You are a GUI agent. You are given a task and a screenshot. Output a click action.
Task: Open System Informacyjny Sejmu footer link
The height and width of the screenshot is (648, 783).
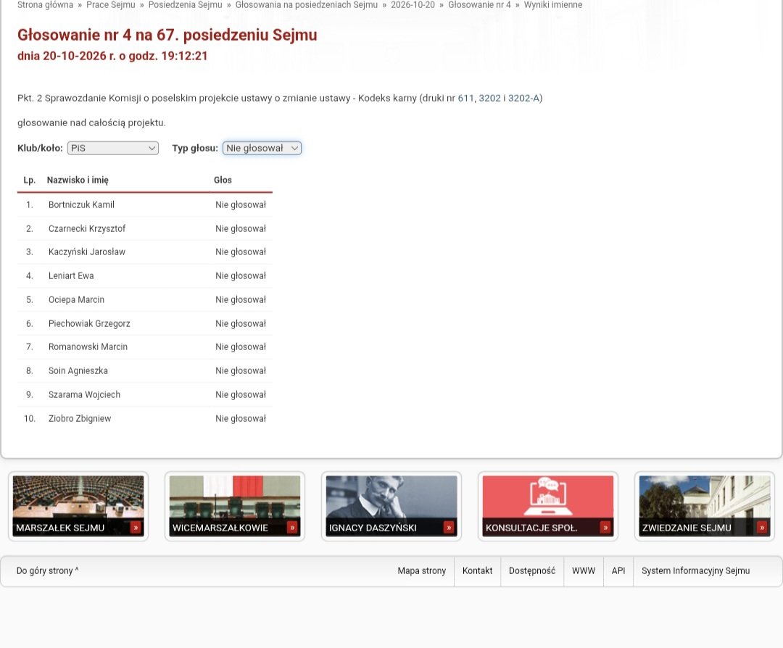click(x=695, y=570)
